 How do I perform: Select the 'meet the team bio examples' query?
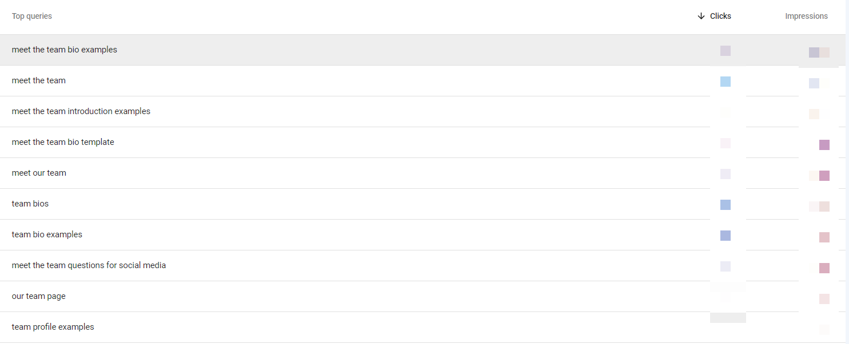tap(65, 50)
